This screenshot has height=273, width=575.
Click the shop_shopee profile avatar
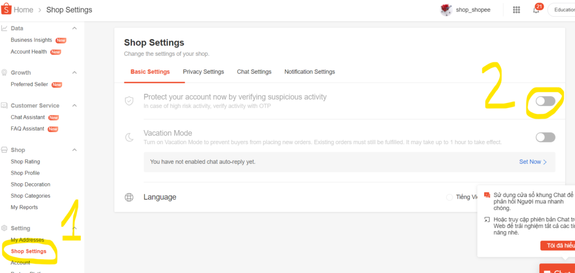446,10
